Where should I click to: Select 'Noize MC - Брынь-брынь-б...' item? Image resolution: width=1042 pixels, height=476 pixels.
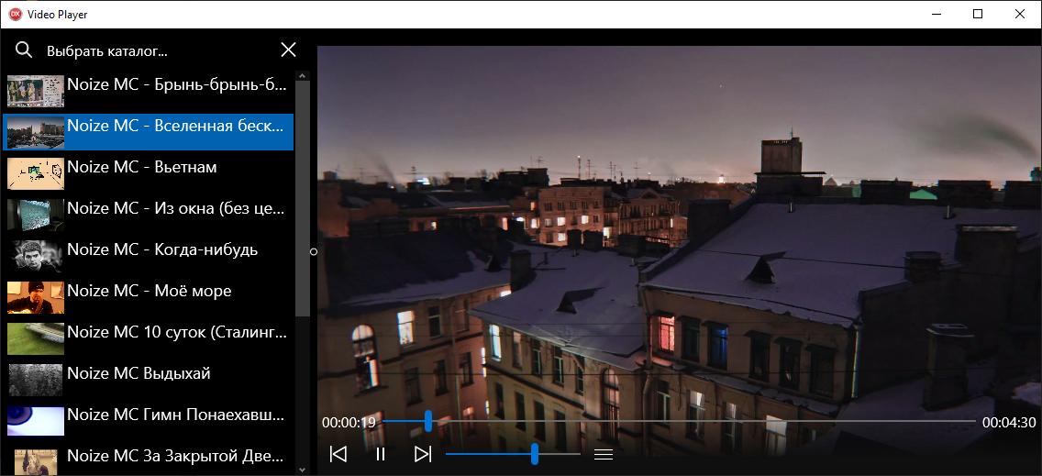point(149,91)
